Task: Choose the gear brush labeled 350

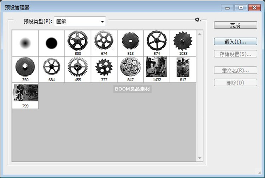Action: pos(25,67)
